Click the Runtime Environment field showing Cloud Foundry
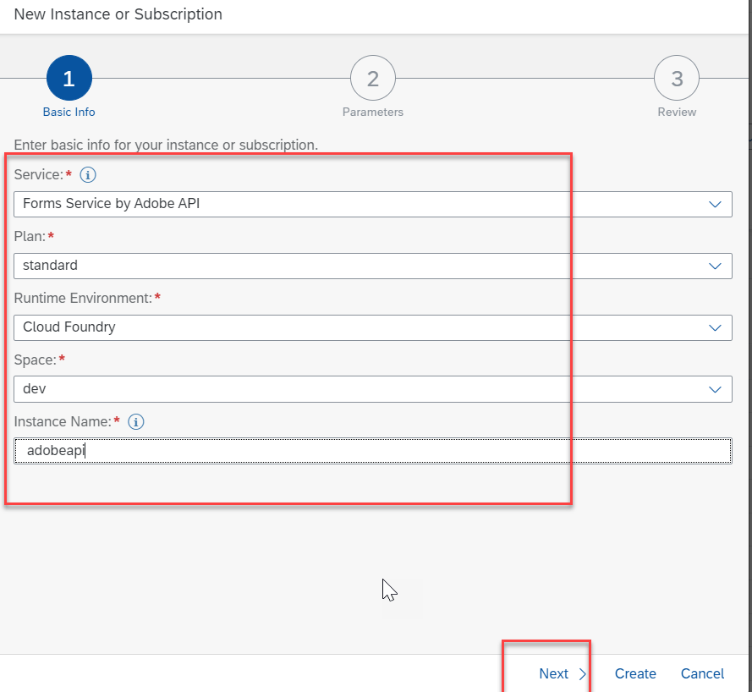This screenshot has height=692, width=752. coord(373,328)
